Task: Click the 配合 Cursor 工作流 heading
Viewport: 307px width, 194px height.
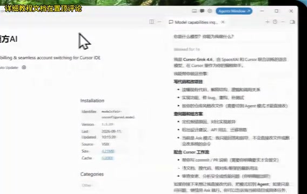Action: (x=191, y=152)
